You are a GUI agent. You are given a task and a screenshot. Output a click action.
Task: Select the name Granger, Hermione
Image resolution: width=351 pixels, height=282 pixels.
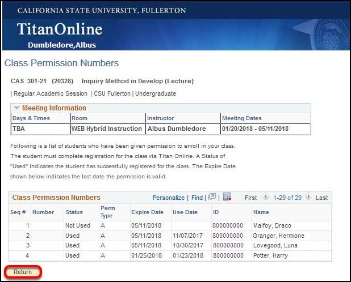coord(278,236)
